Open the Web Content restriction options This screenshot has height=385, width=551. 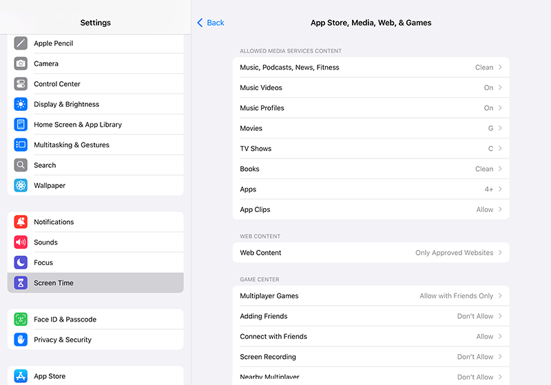click(371, 253)
